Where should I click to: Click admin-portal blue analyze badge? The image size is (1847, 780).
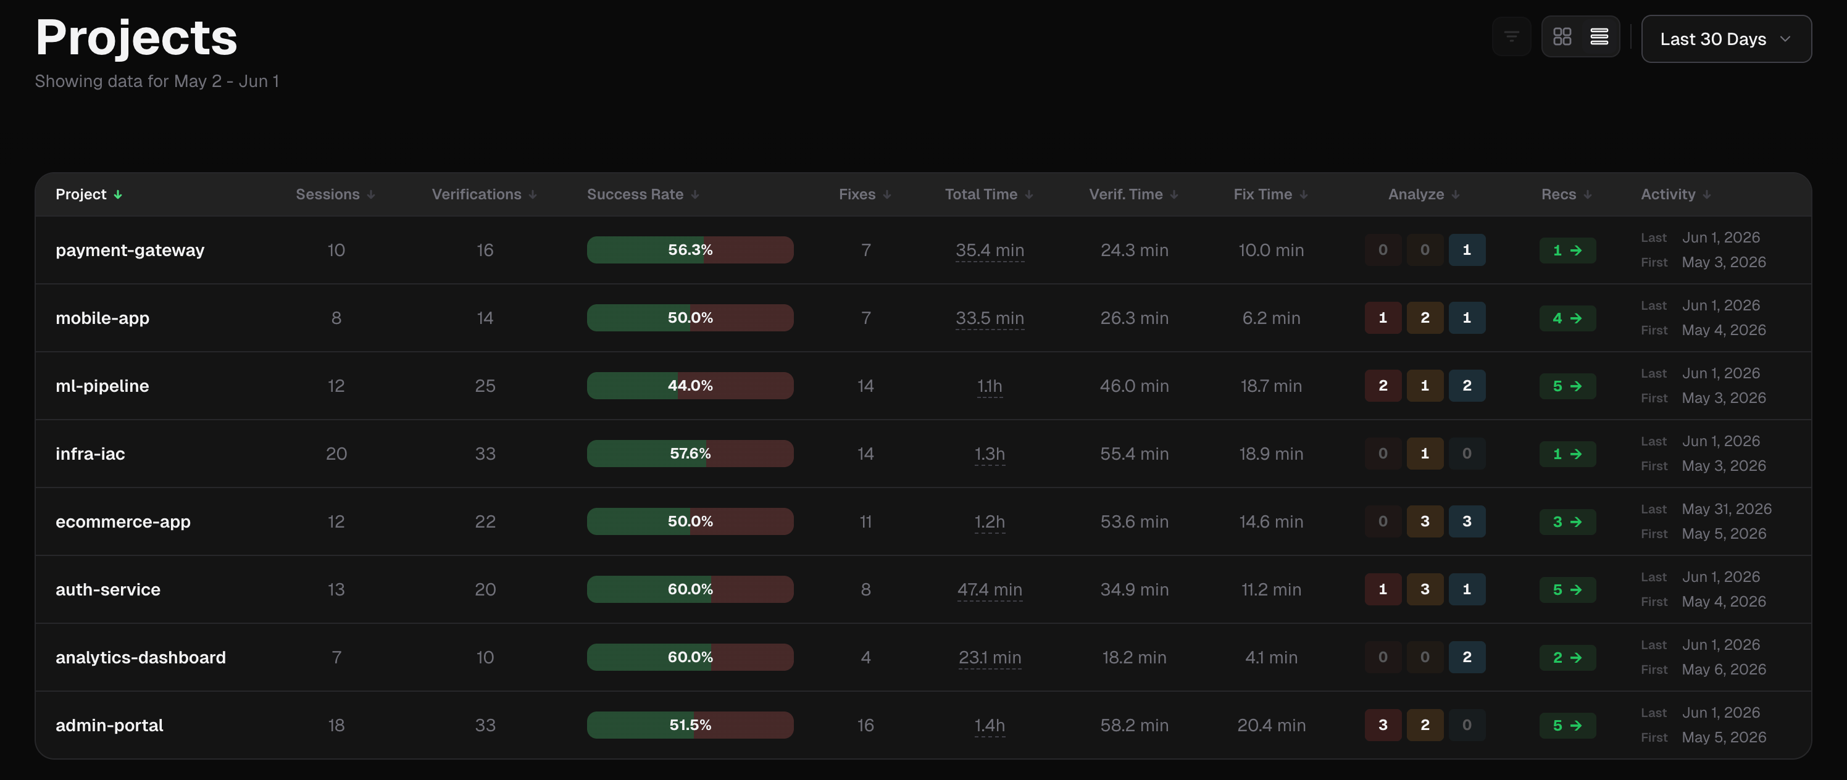click(1466, 726)
